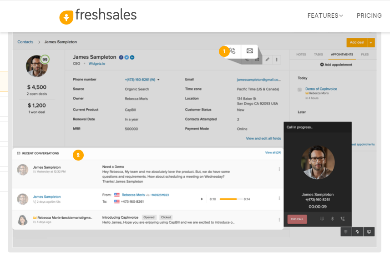Open the three-dot menu beside edit pencil
The image size is (390, 257).
(x=277, y=60)
